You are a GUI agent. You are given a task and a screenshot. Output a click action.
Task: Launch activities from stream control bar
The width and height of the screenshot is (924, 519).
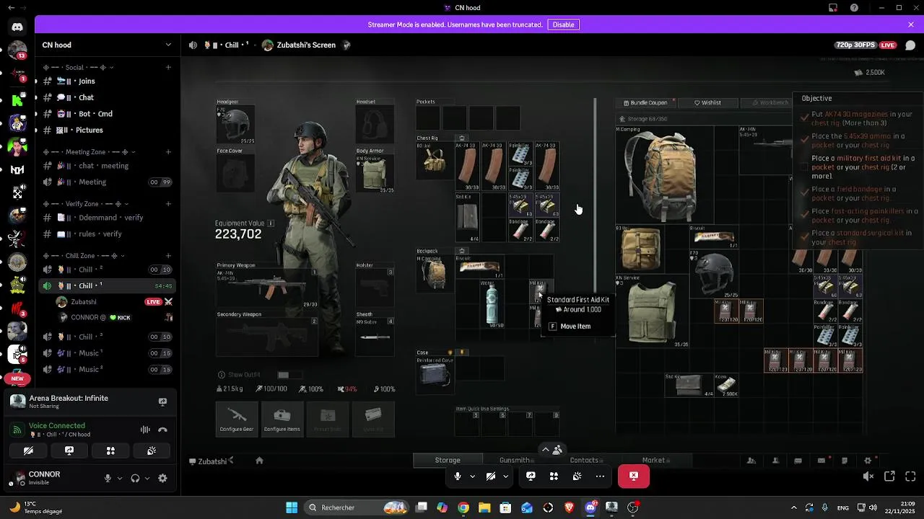(554, 476)
